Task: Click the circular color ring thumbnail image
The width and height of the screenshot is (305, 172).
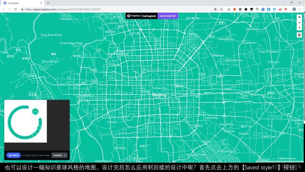Action: point(25,121)
